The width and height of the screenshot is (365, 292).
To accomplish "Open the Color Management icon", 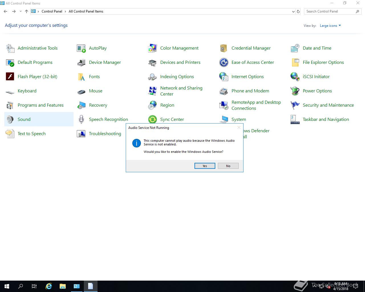I will 153,48.
